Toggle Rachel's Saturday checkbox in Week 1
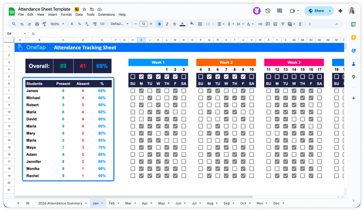This screenshot has height=211, width=364. click(184, 176)
